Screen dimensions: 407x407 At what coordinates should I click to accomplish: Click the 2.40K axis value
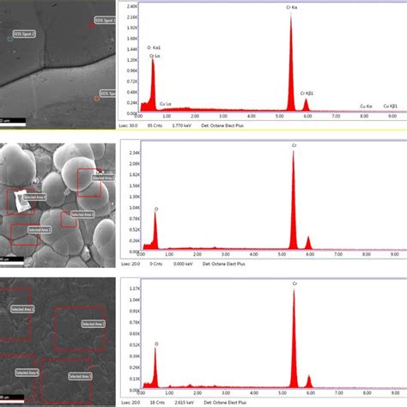click(132, 6)
